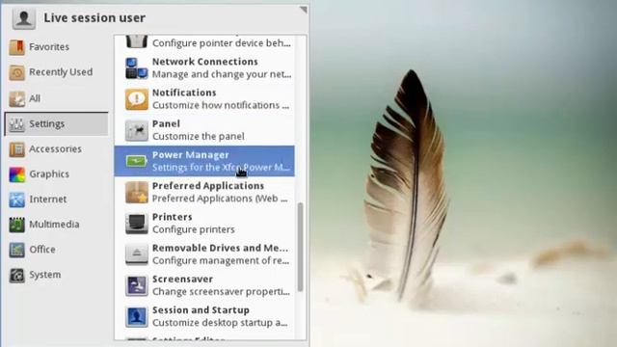
Task: Click the Multimedia category icon
Action: [17, 225]
